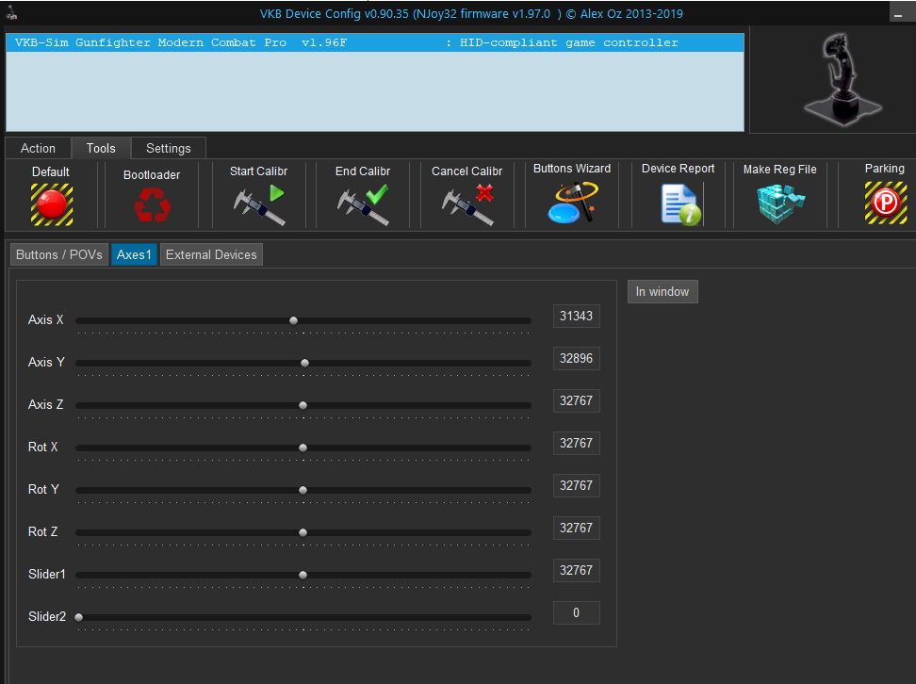Image resolution: width=916 pixels, height=684 pixels.
Task: Show the Buttons / POVs tab
Action: [x=57, y=254]
